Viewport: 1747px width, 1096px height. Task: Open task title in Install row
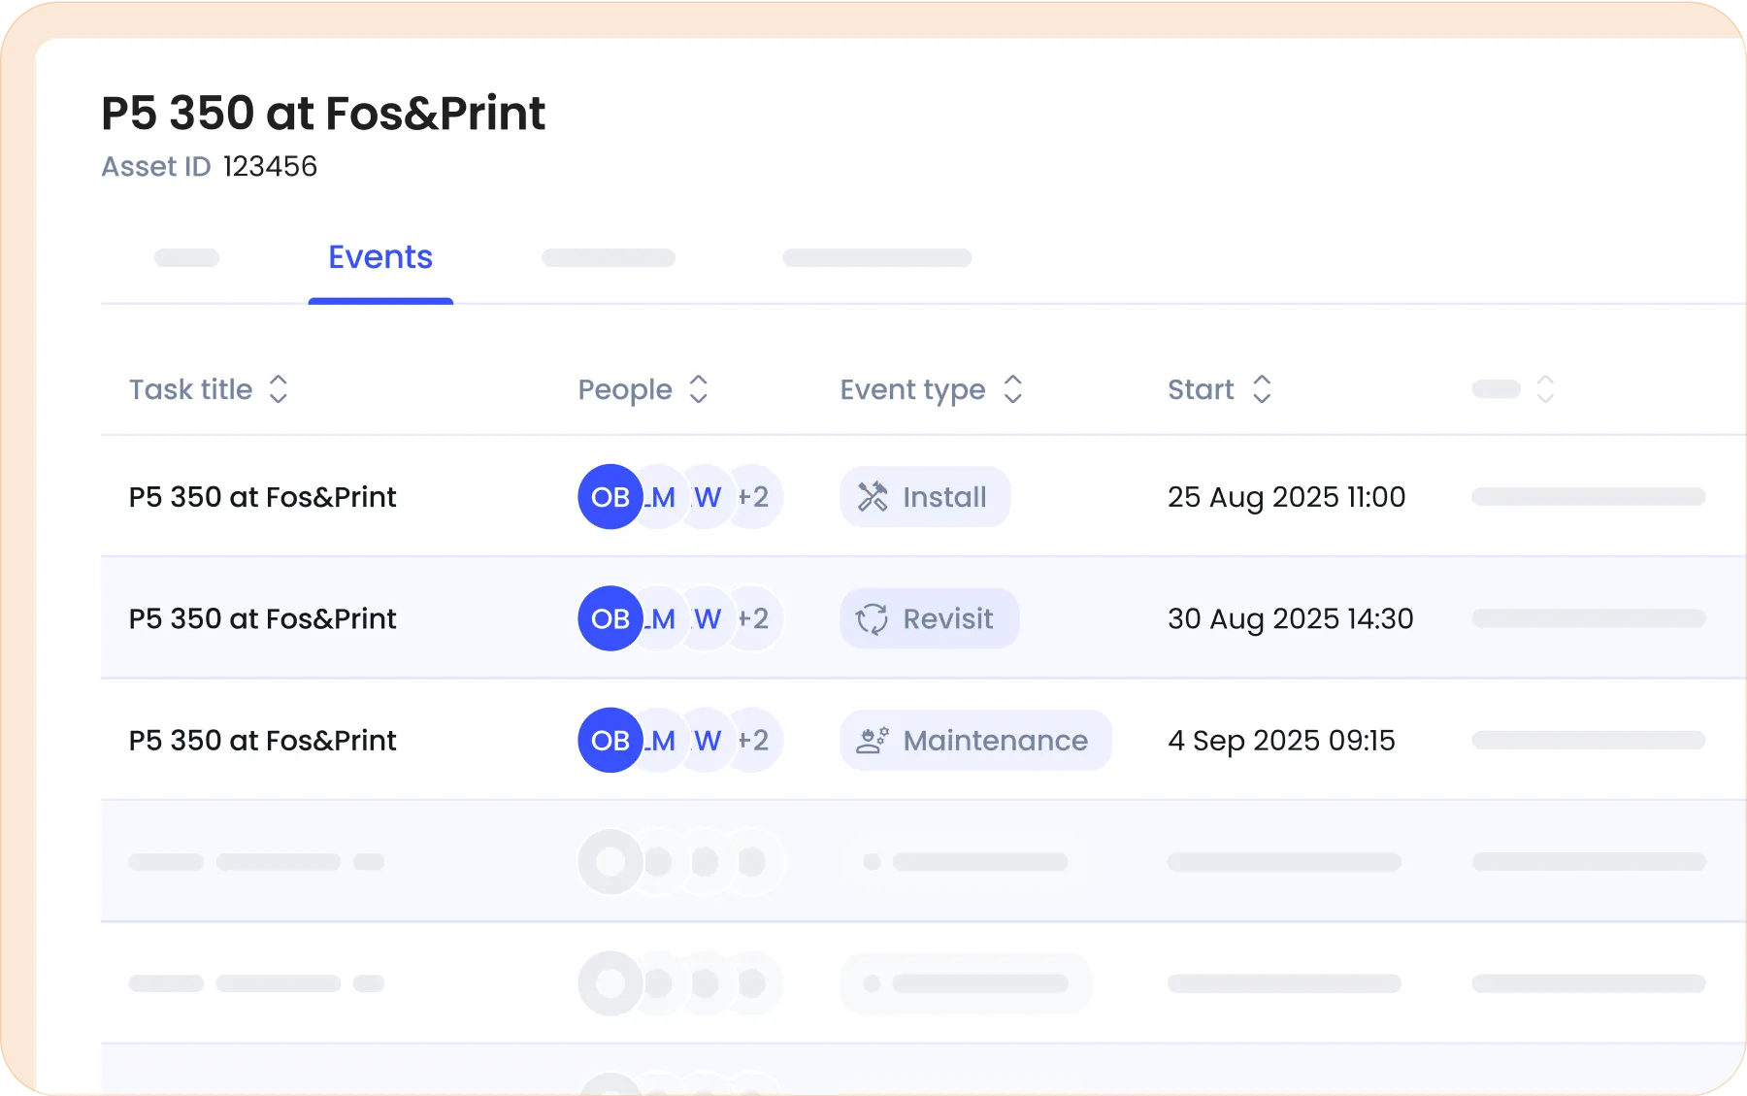point(263,497)
